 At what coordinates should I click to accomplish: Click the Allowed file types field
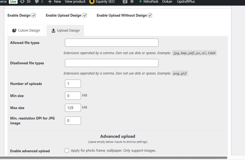(x=111, y=43)
